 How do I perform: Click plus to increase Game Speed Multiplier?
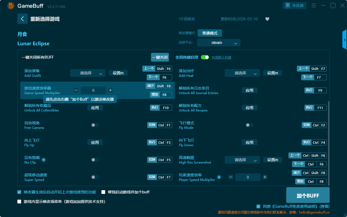click(110, 90)
